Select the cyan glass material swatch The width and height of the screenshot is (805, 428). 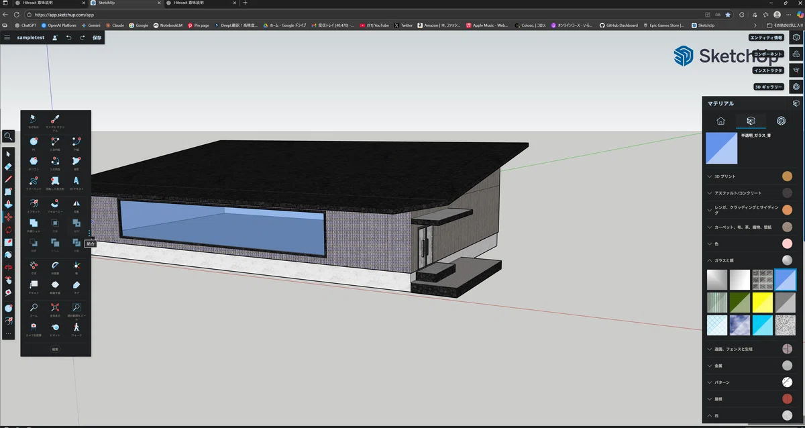[762, 325]
